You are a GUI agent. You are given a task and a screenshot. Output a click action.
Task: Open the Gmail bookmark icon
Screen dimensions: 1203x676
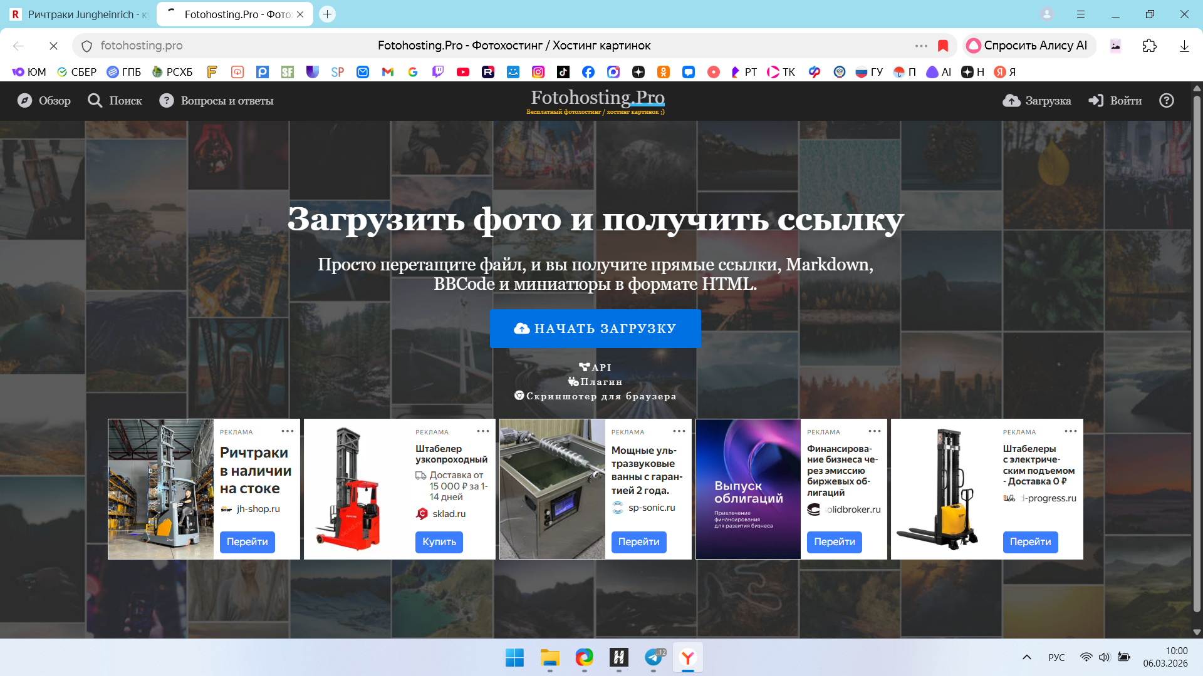tap(388, 72)
